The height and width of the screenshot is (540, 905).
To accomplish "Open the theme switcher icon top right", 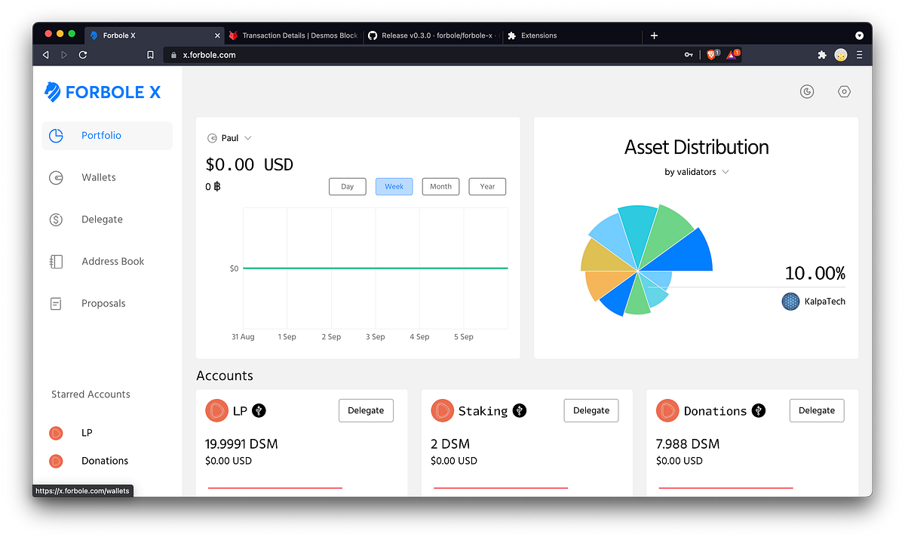I will point(806,91).
